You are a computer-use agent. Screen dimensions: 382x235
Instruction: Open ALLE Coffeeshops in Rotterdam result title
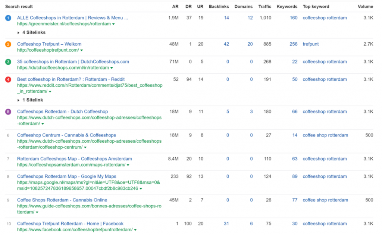point(72,18)
